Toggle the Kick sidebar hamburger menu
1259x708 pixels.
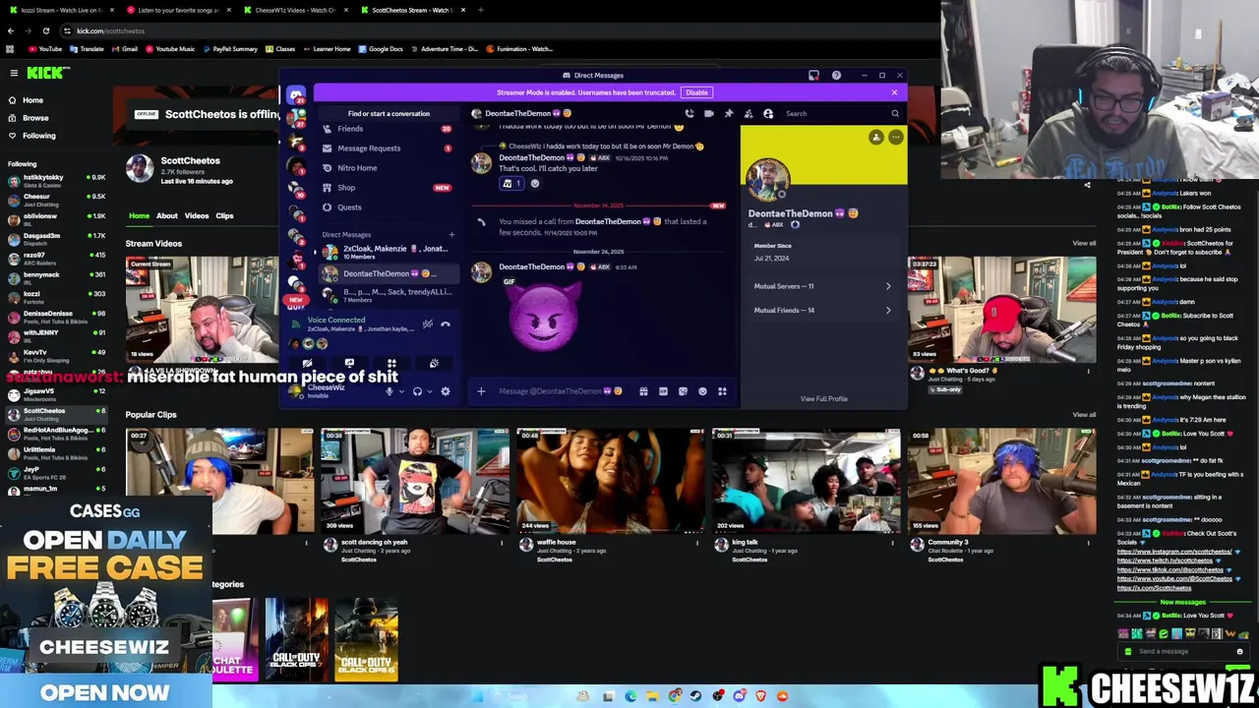pyautogui.click(x=14, y=73)
